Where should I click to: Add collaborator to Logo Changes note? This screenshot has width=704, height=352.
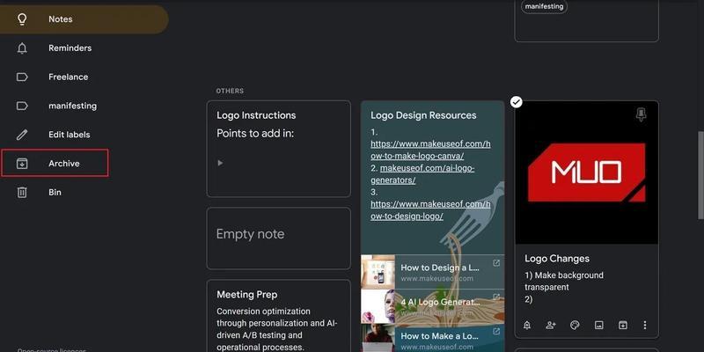[x=551, y=325]
